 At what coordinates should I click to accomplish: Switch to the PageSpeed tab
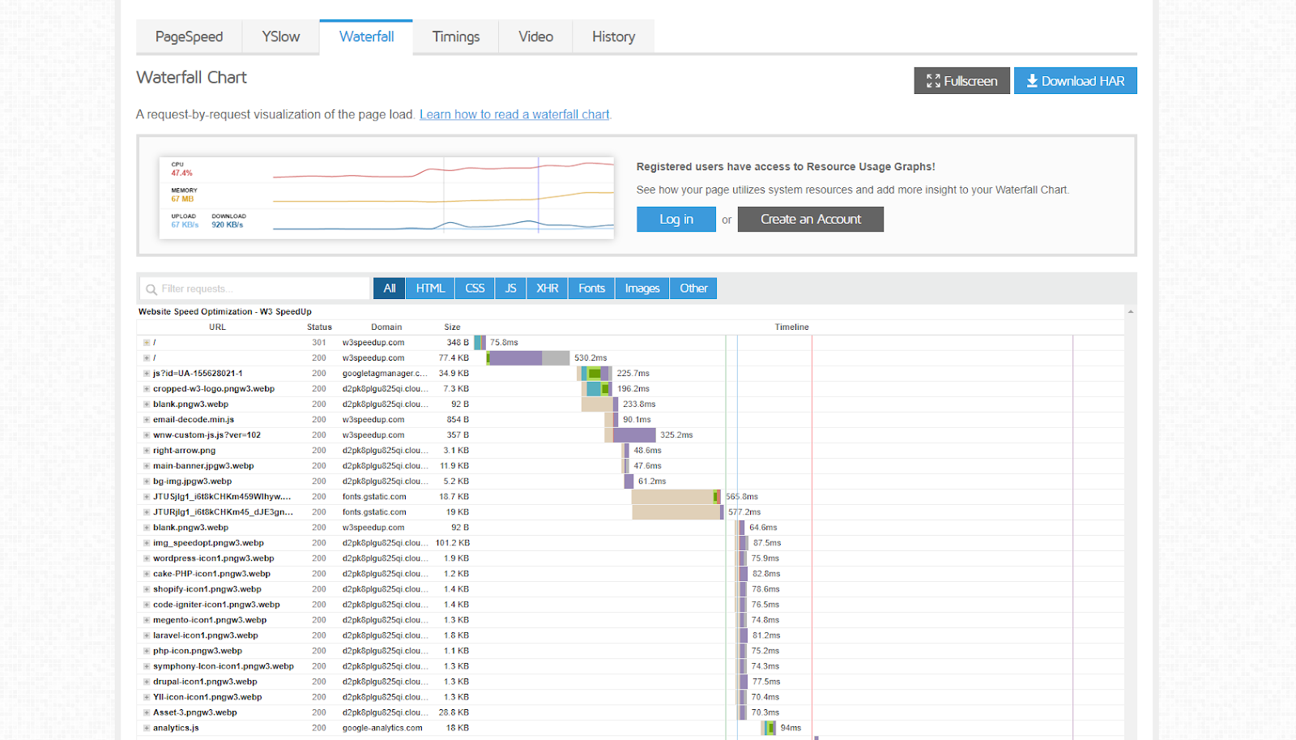[x=189, y=37]
